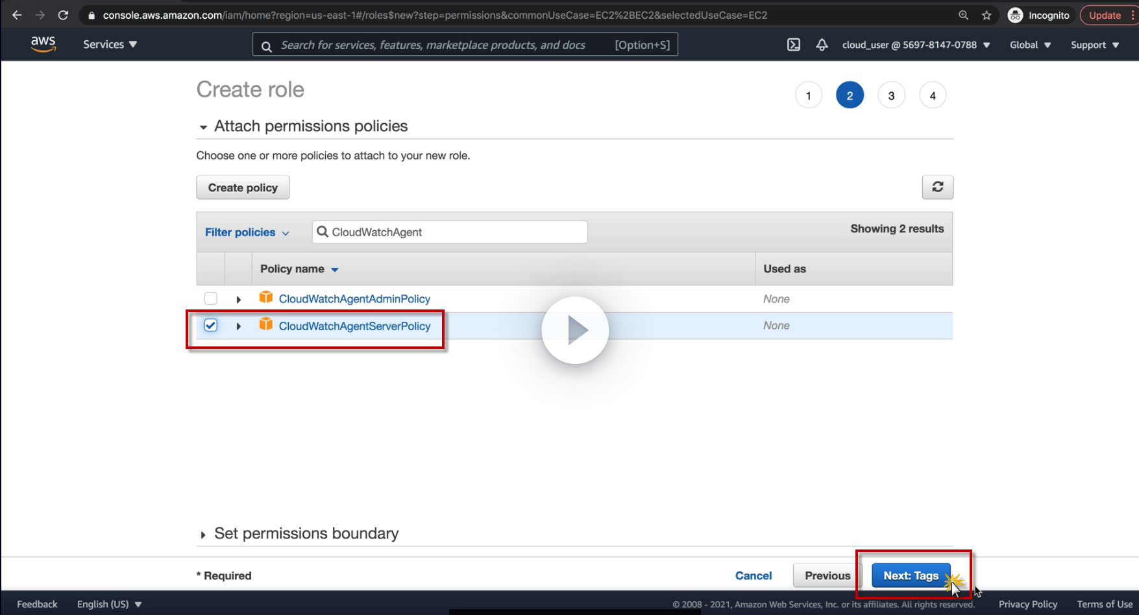Collapse the Attach permissions policies section

(x=203, y=127)
